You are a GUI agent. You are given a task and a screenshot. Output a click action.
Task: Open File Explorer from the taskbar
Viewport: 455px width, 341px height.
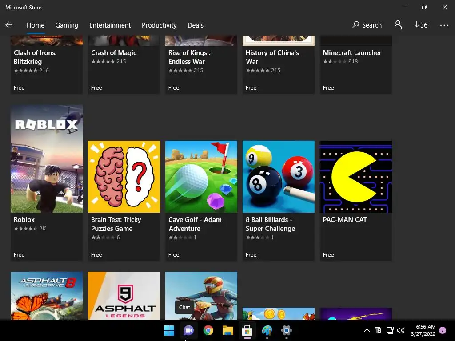[228, 330]
